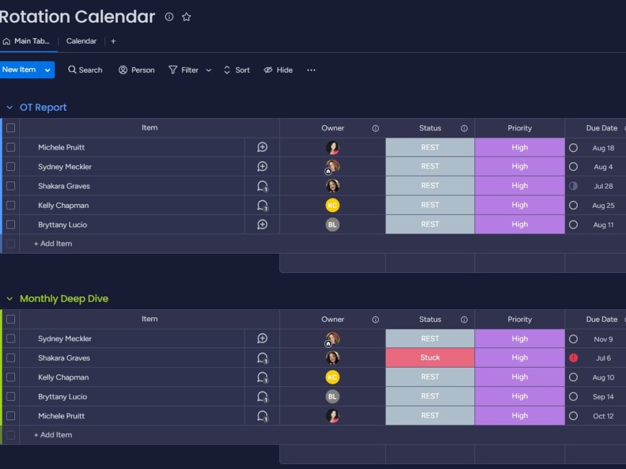Image resolution: width=626 pixels, height=469 pixels.
Task: Open Monthly Deep Dive group title
Action: pyautogui.click(x=64, y=299)
